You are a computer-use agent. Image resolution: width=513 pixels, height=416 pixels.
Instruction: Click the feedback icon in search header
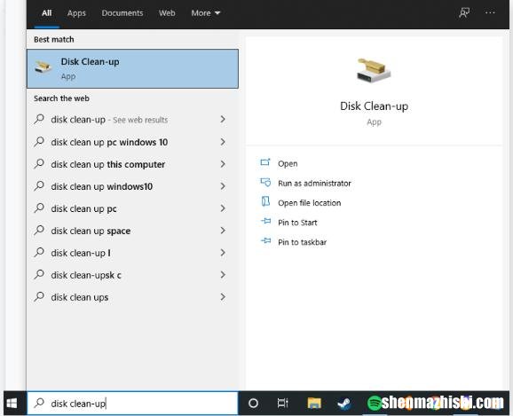(x=464, y=12)
